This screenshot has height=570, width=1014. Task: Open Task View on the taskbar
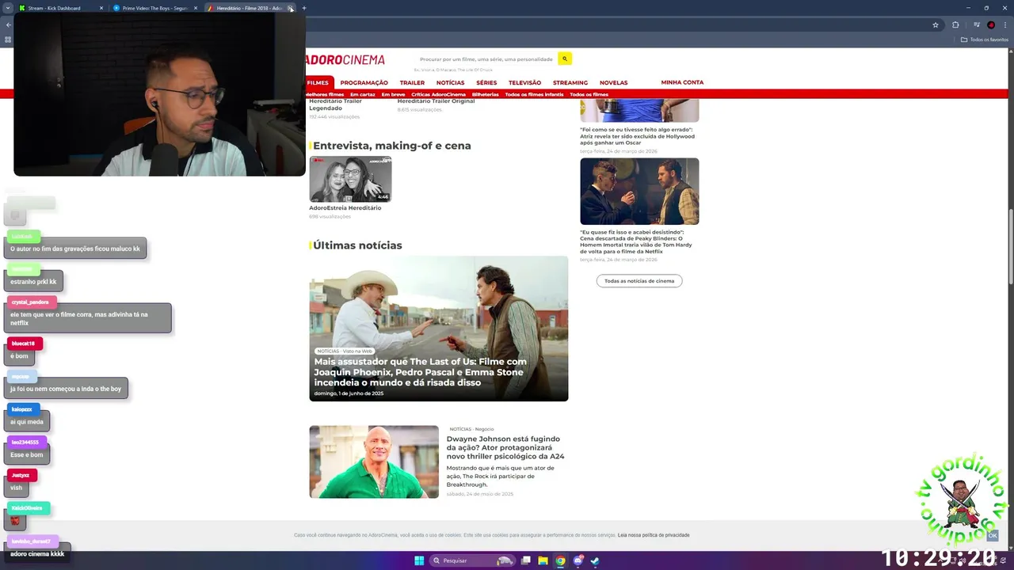pyautogui.click(x=525, y=560)
